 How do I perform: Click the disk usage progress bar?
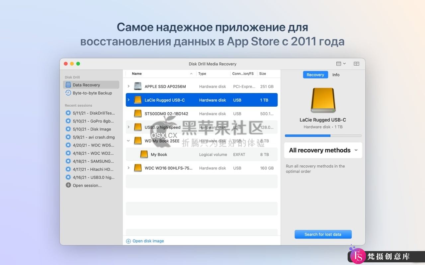(323, 135)
